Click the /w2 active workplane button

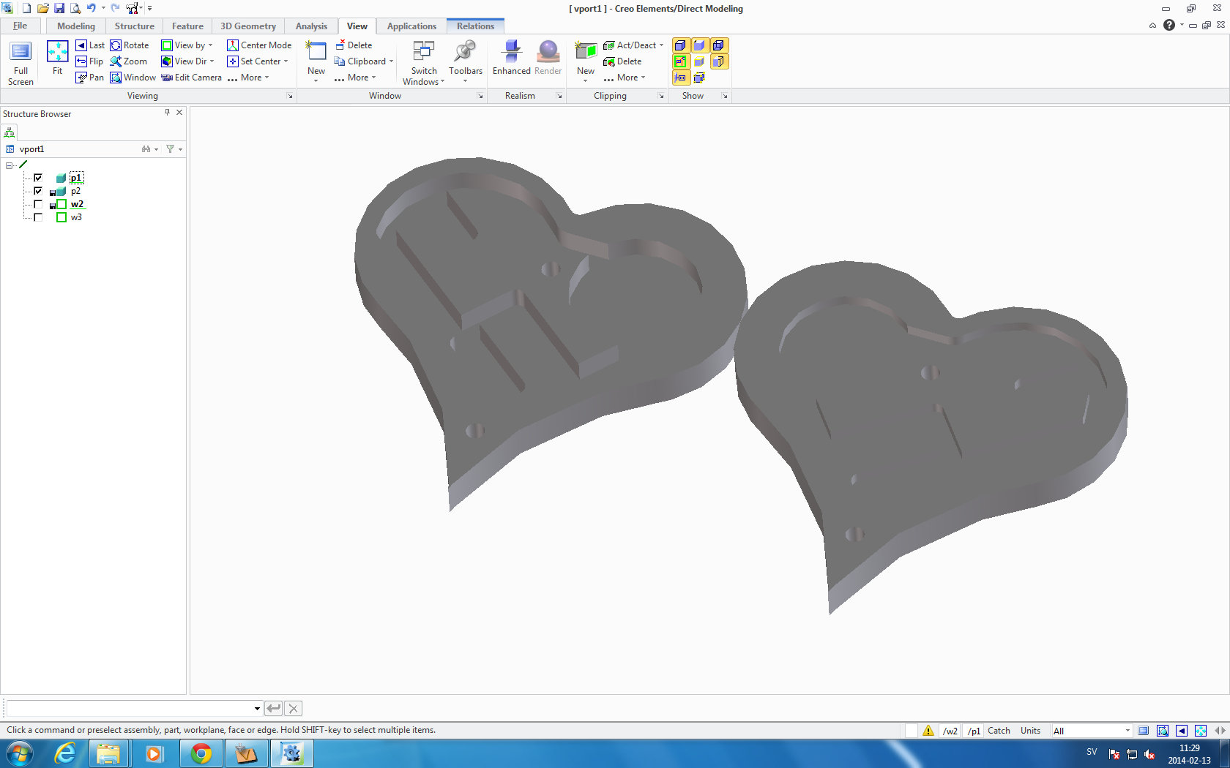point(950,731)
